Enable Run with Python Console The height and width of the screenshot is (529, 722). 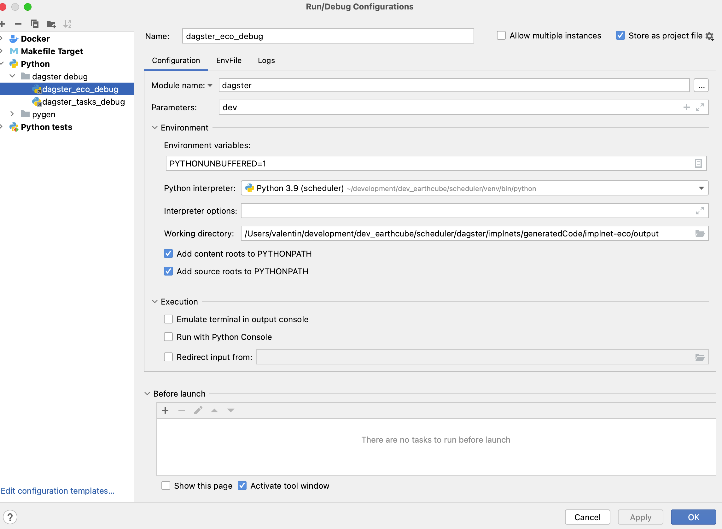168,337
